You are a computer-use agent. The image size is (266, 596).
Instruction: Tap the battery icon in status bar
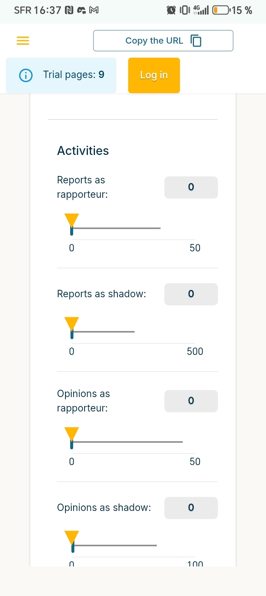[x=221, y=10]
